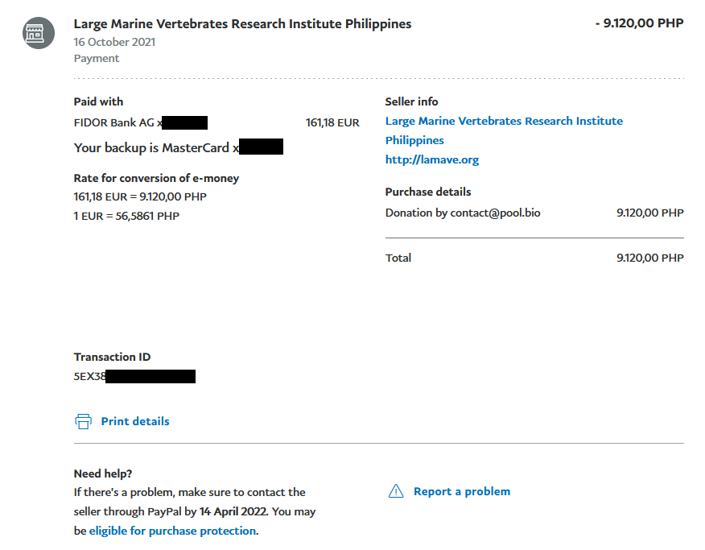Open the seller's website http://lamave.org

tap(432, 159)
